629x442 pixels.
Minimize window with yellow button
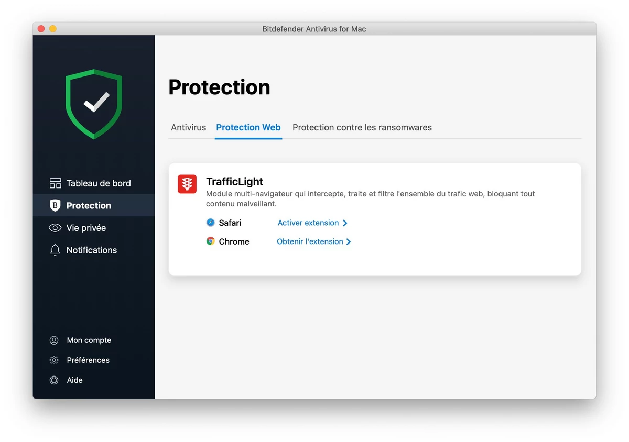point(52,29)
